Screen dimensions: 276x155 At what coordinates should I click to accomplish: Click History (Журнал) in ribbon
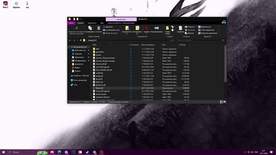click(189, 33)
